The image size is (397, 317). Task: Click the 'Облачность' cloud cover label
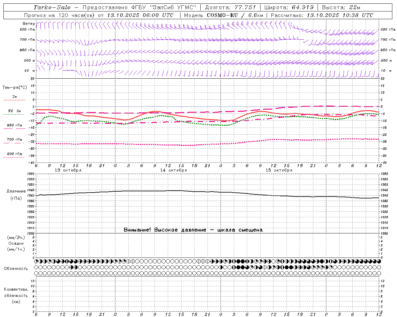[16, 268]
